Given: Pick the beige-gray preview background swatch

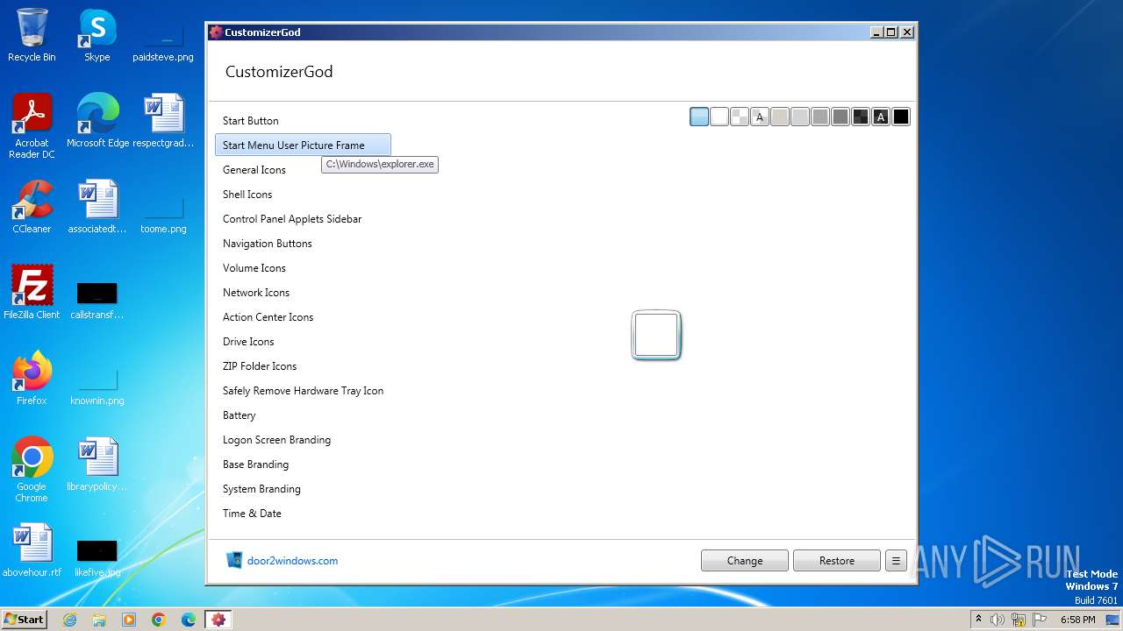Looking at the screenshot, I should pos(780,117).
